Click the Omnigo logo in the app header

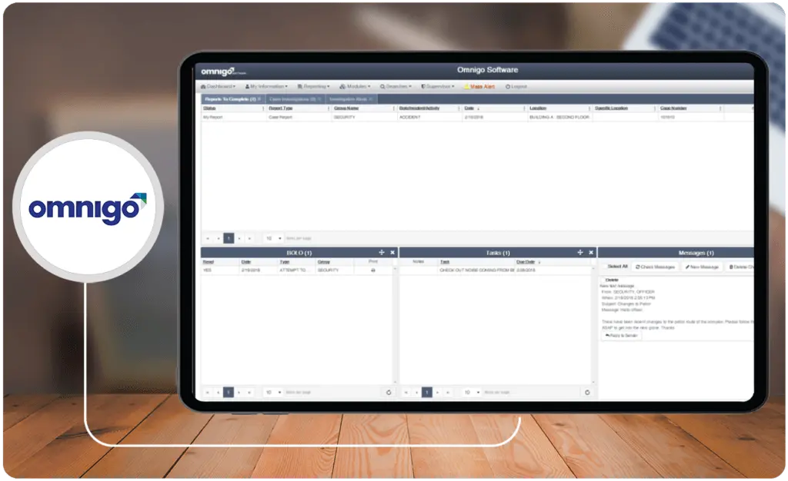click(223, 71)
